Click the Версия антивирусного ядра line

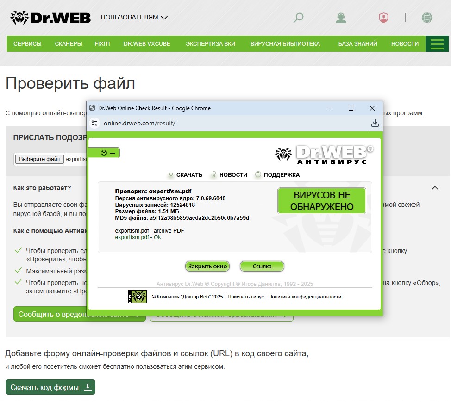tap(170, 198)
